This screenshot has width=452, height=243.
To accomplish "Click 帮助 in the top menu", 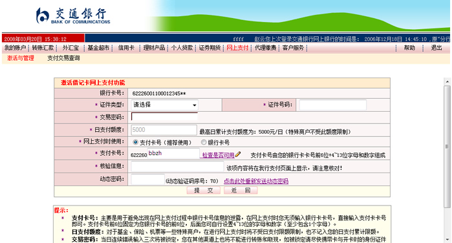I will tap(409, 48).
